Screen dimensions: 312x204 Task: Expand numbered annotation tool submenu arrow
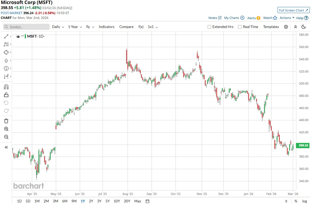11,68
